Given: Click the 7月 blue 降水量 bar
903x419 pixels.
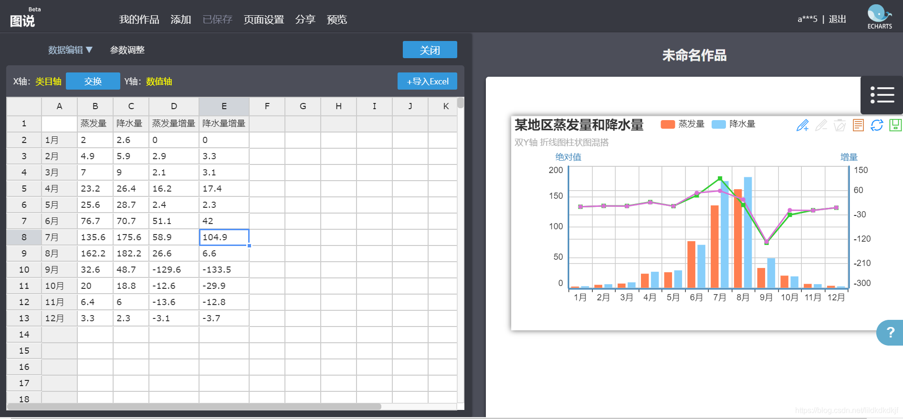Looking at the screenshot, I should tap(724, 235).
